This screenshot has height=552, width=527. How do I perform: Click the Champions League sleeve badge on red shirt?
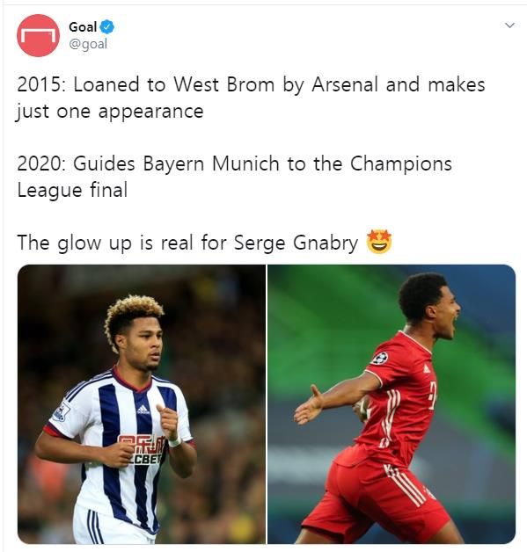coord(380,359)
